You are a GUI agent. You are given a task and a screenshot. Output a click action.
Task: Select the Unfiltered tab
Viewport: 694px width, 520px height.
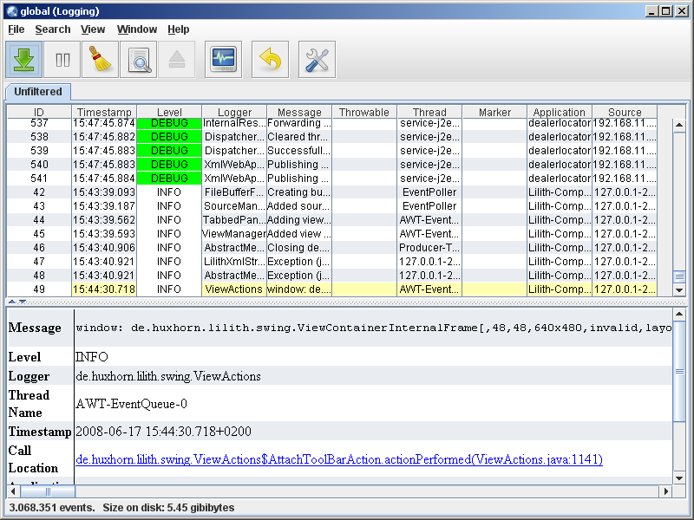(38, 92)
